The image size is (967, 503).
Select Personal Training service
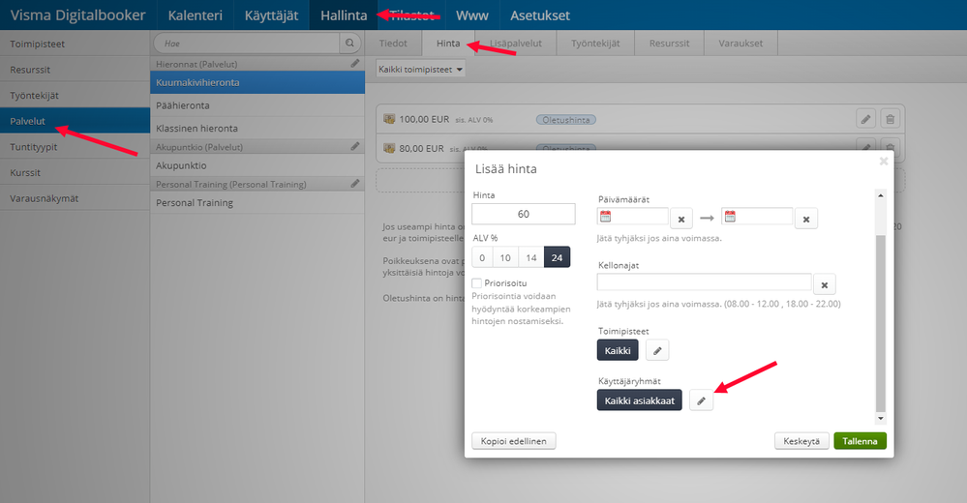pyautogui.click(x=257, y=202)
